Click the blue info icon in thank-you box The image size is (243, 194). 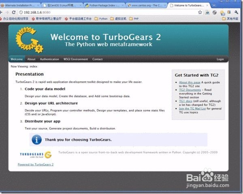point(36,140)
